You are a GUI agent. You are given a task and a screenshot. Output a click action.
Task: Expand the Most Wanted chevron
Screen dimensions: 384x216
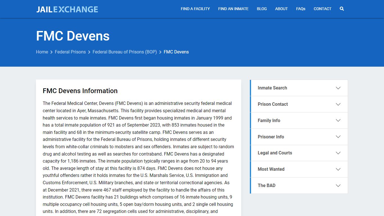pos(338,169)
